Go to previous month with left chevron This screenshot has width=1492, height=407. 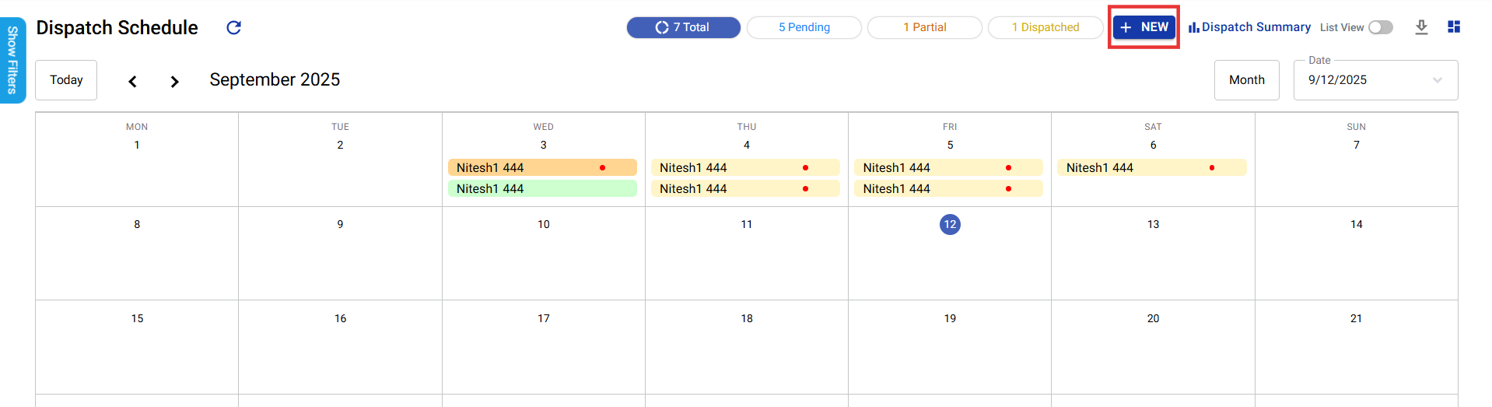point(133,81)
